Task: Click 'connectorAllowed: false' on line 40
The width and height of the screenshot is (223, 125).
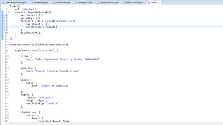Action: (53, 121)
